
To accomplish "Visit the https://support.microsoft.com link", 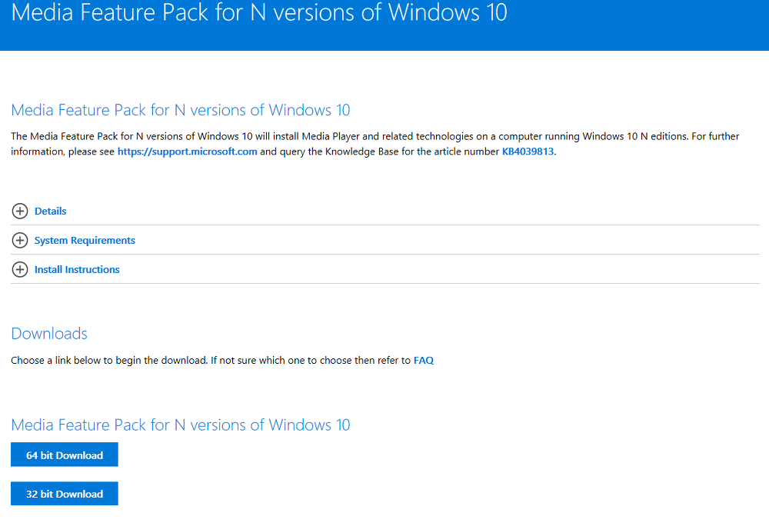I will click(188, 152).
